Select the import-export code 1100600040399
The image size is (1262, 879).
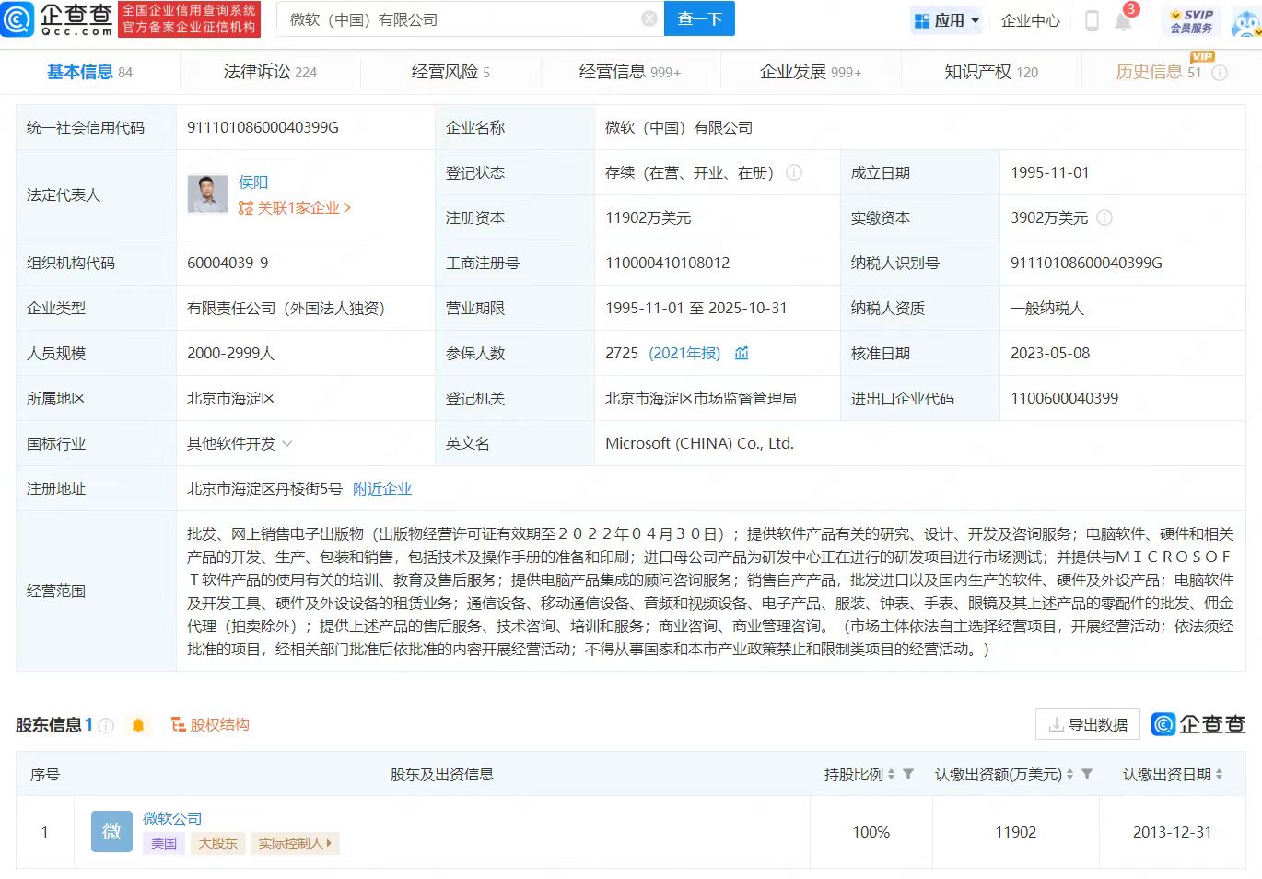coord(1064,398)
